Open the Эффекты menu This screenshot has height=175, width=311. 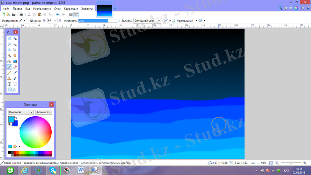[x=87, y=8]
